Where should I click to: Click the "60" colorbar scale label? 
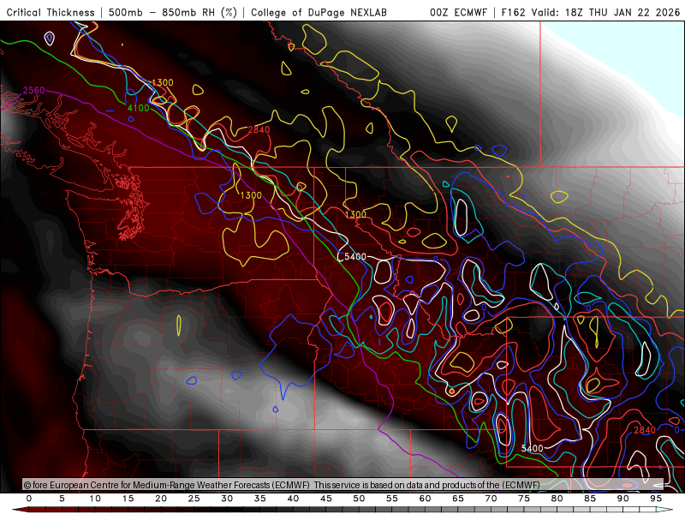pyautogui.click(x=425, y=499)
